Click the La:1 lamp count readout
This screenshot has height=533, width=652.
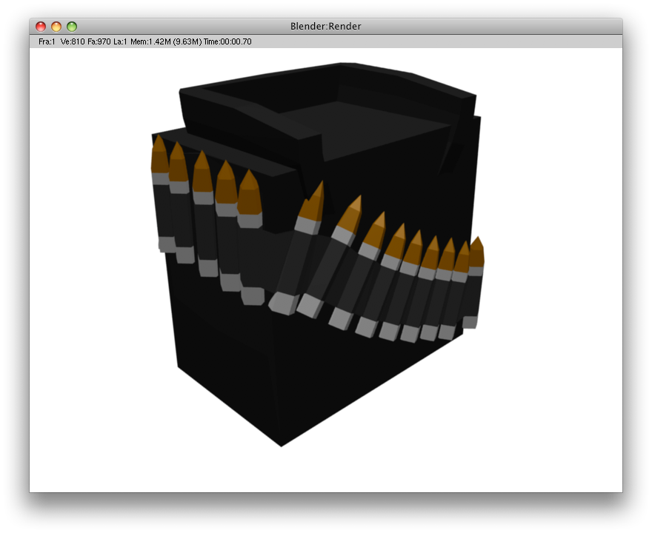click(121, 42)
